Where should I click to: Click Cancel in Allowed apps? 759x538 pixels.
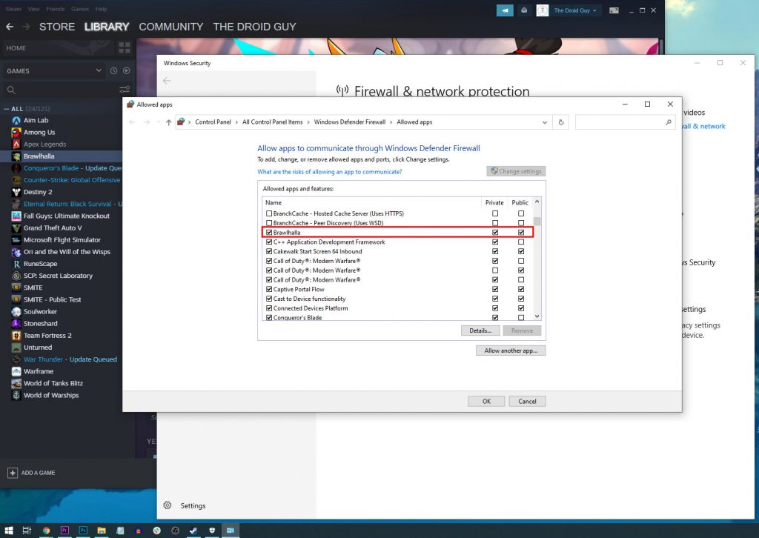527,402
